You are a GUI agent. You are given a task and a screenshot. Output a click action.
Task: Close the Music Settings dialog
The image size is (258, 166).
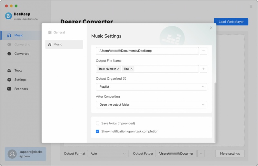211,28
